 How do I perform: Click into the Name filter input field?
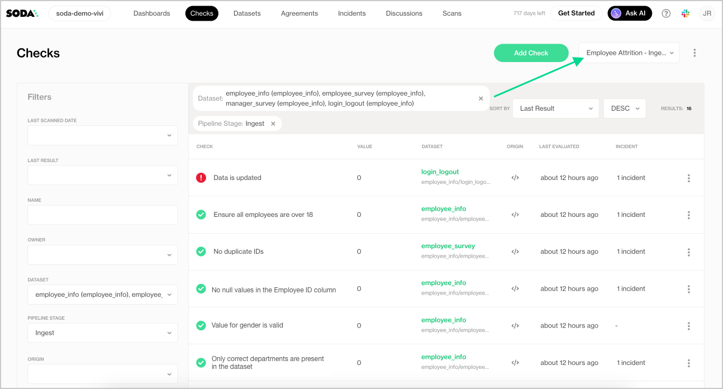coord(102,215)
